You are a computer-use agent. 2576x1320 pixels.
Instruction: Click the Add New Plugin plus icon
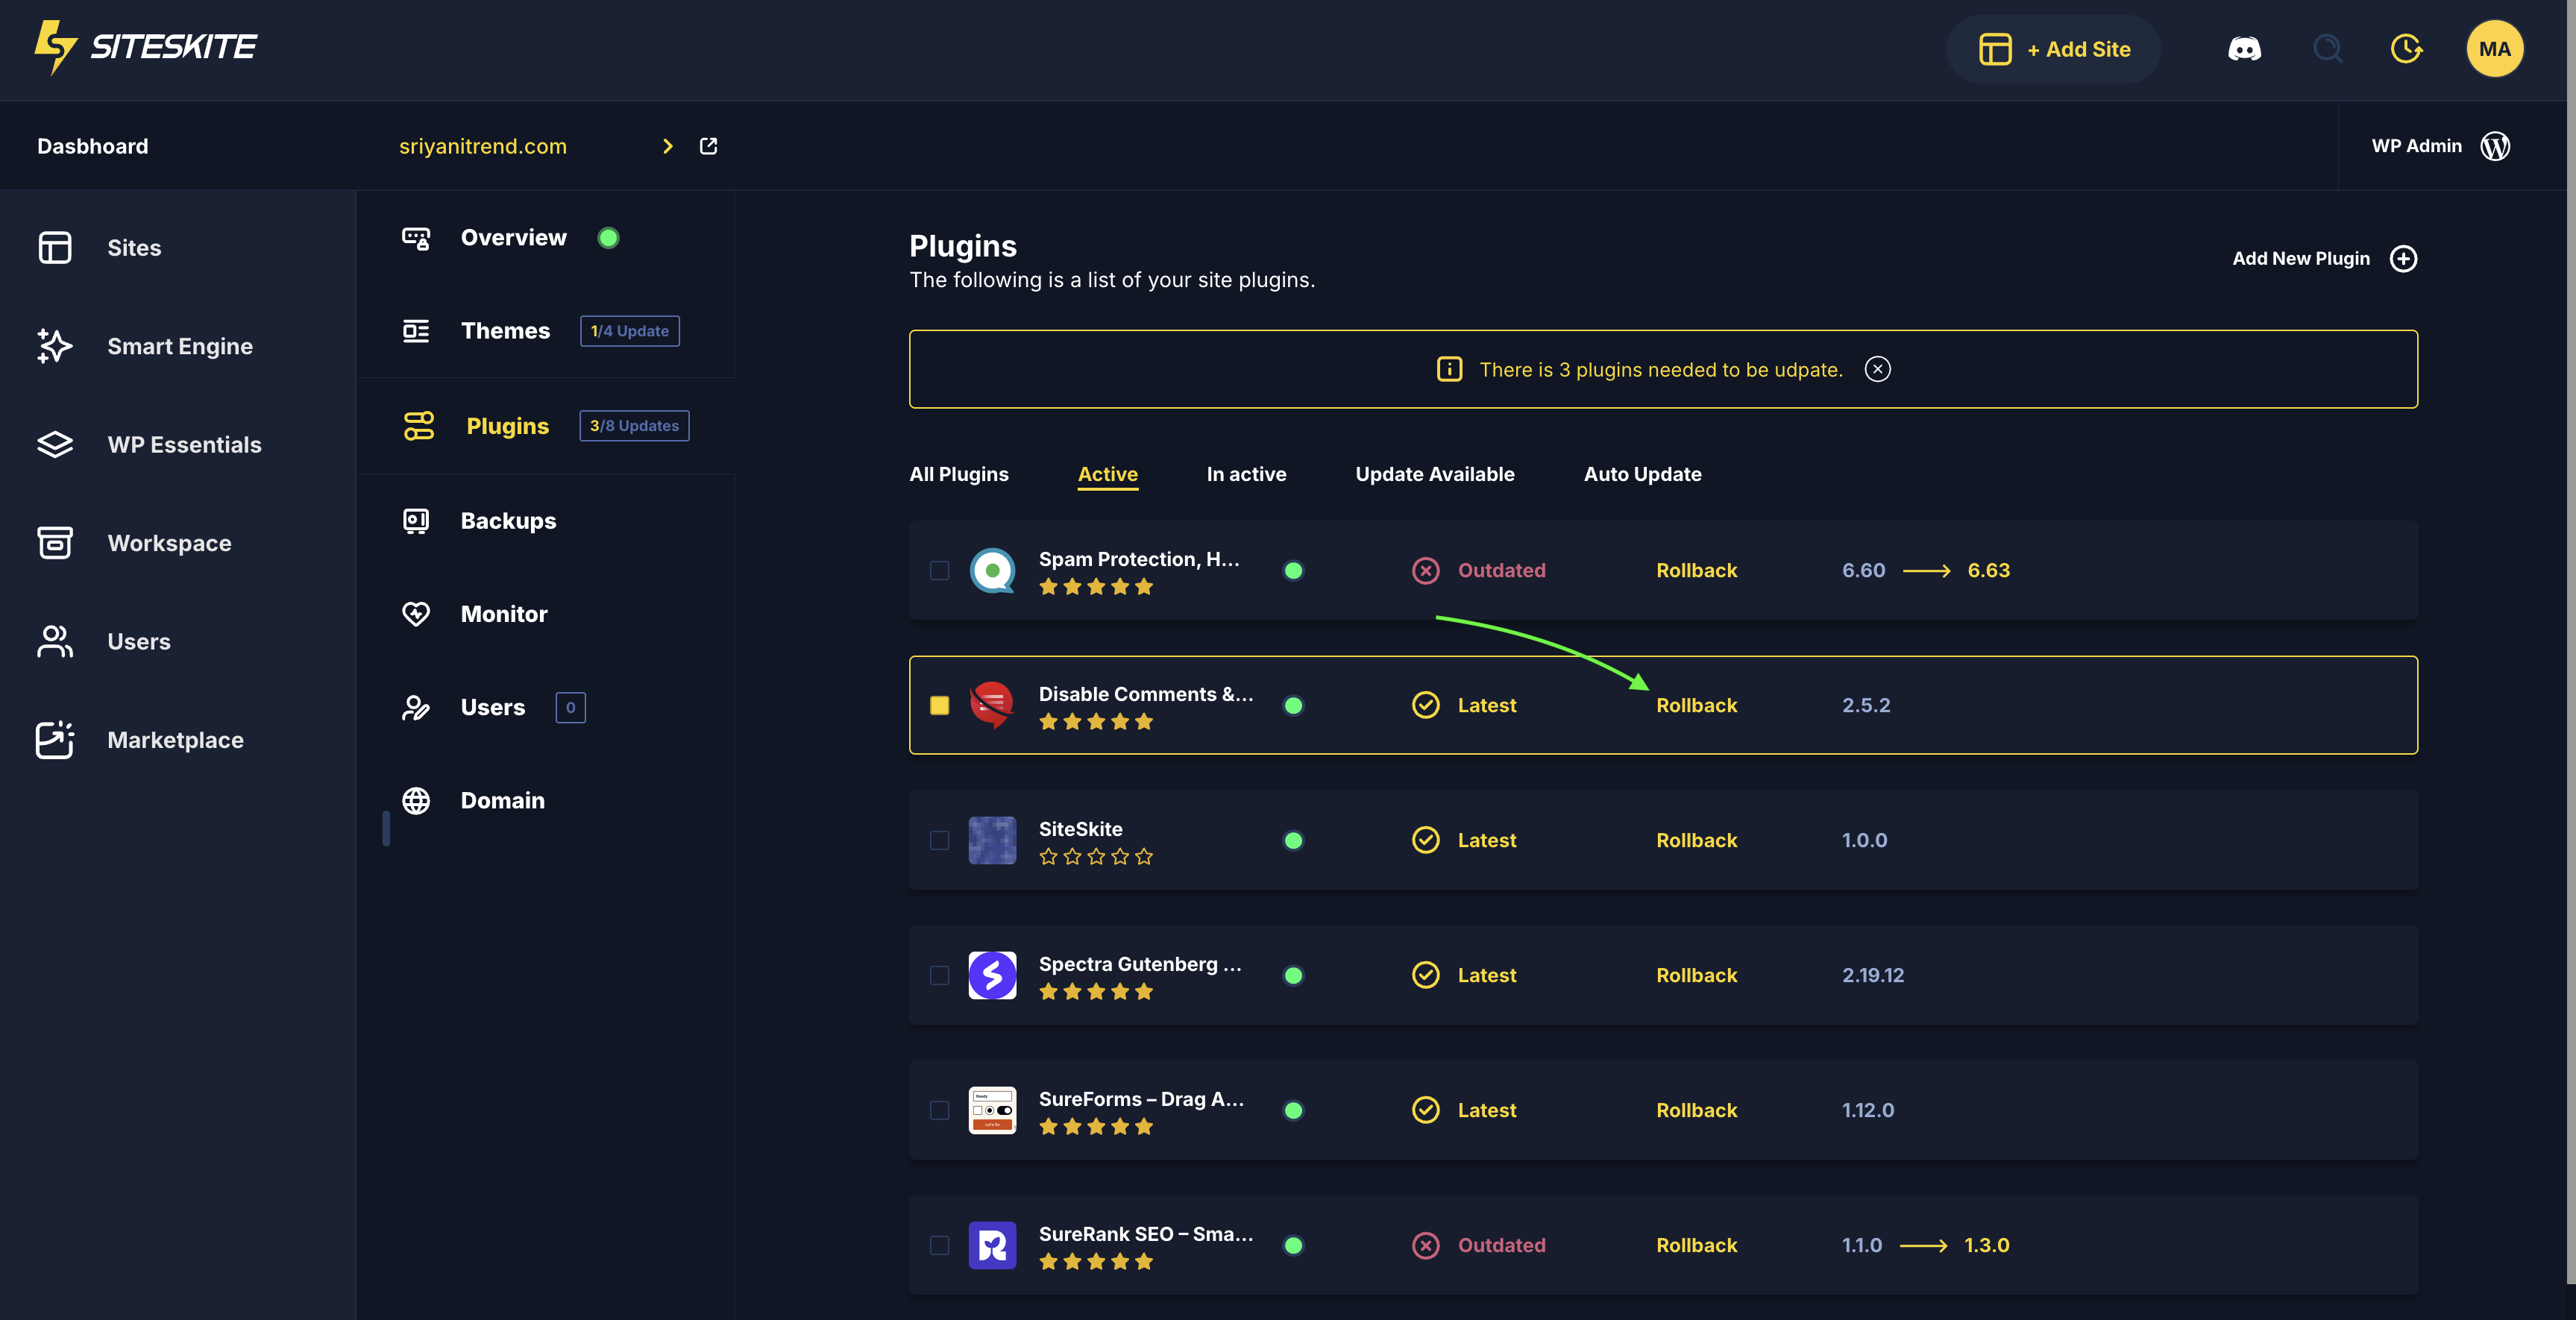2403,259
